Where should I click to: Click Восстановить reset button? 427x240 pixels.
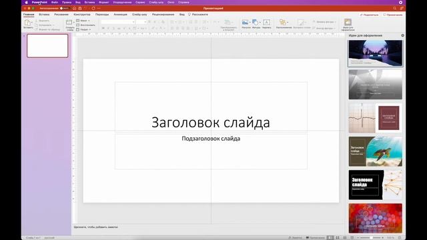pos(86,25)
